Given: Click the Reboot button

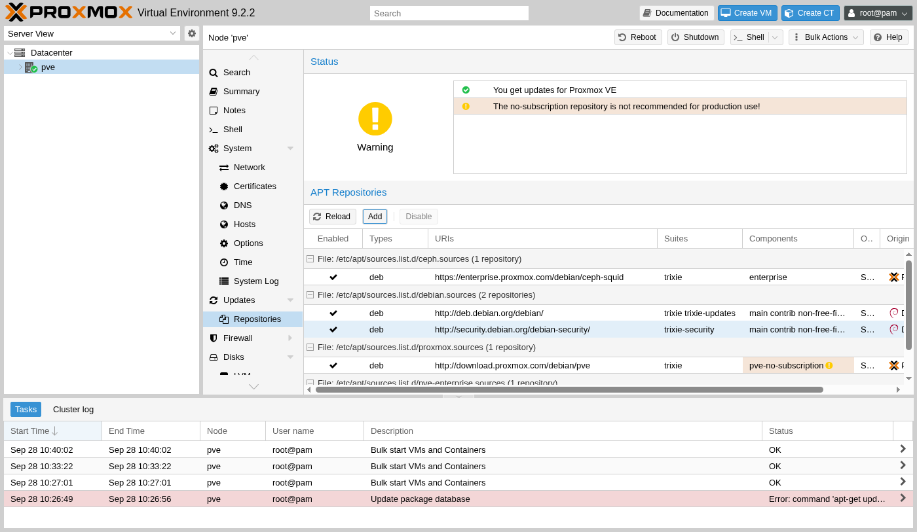Looking at the screenshot, I should [638, 37].
